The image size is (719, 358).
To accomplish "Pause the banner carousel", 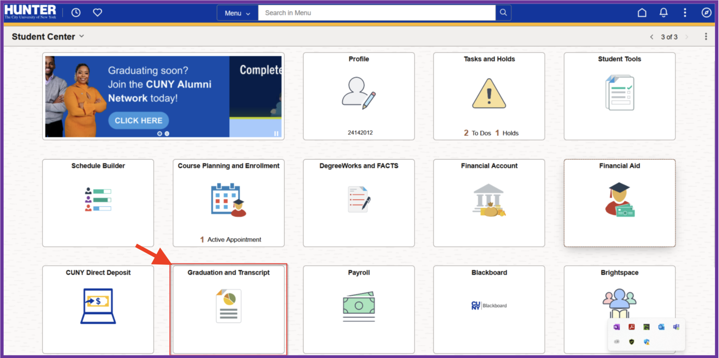I will pyautogui.click(x=276, y=133).
